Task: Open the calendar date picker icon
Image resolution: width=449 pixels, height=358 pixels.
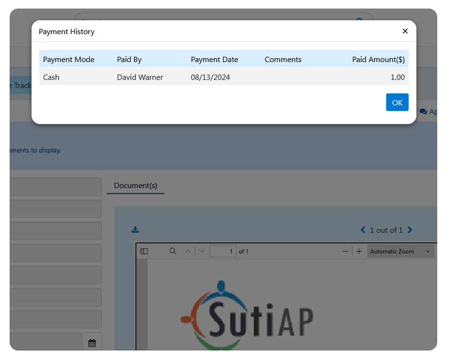Action: click(91, 343)
